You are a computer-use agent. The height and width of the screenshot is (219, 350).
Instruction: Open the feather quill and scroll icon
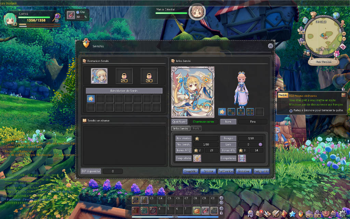pos(267,214)
